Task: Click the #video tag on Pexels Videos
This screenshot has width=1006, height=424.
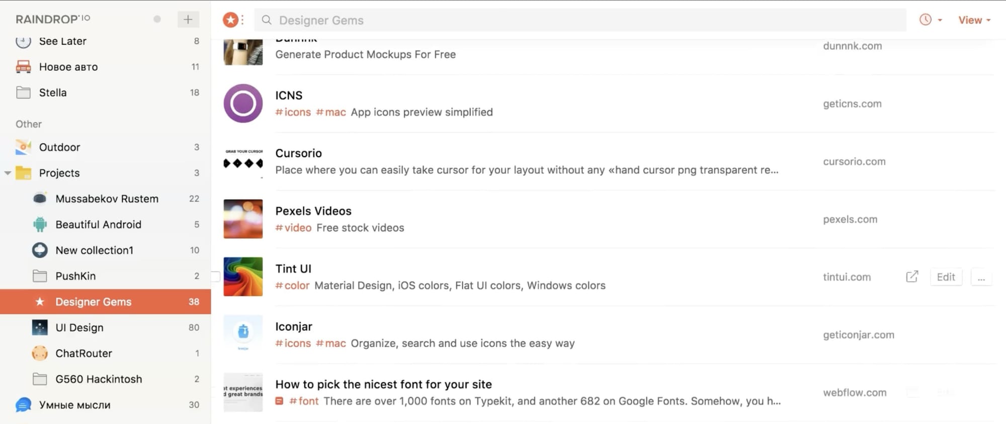Action: 293,228
